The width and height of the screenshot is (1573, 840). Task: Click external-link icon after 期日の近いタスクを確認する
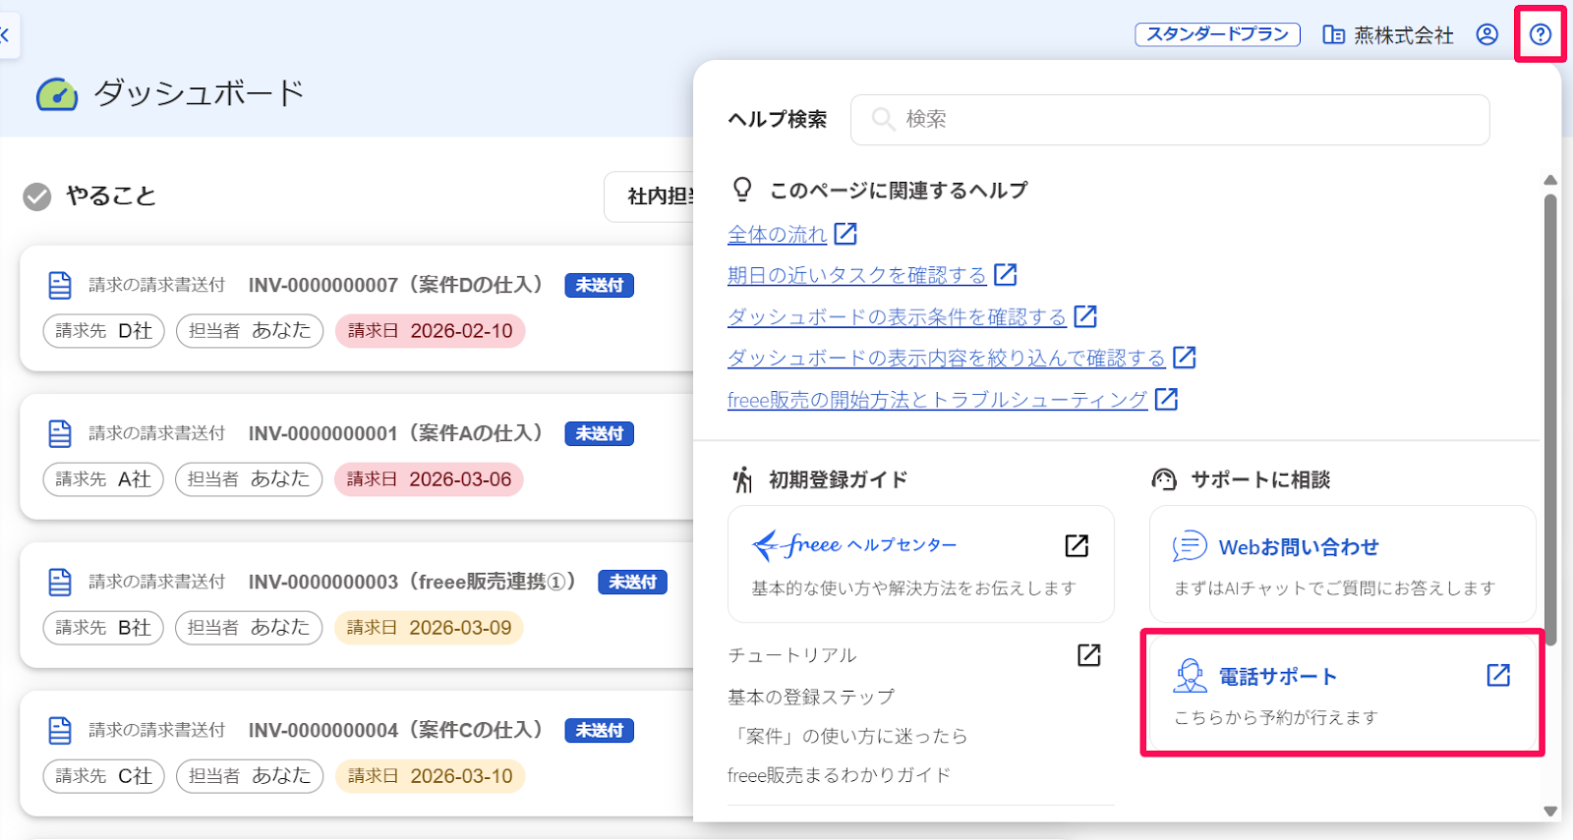tap(1005, 274)
